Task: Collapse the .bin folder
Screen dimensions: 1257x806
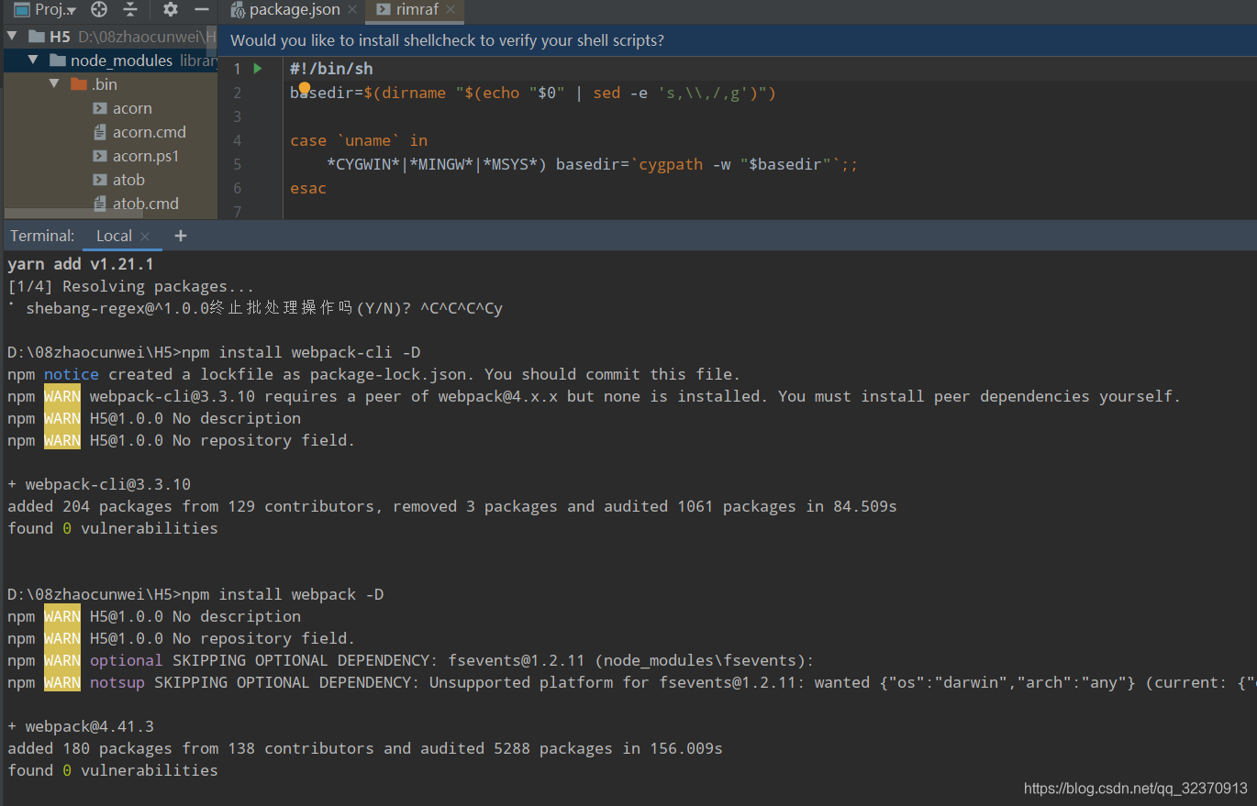Action: (55, 84)
